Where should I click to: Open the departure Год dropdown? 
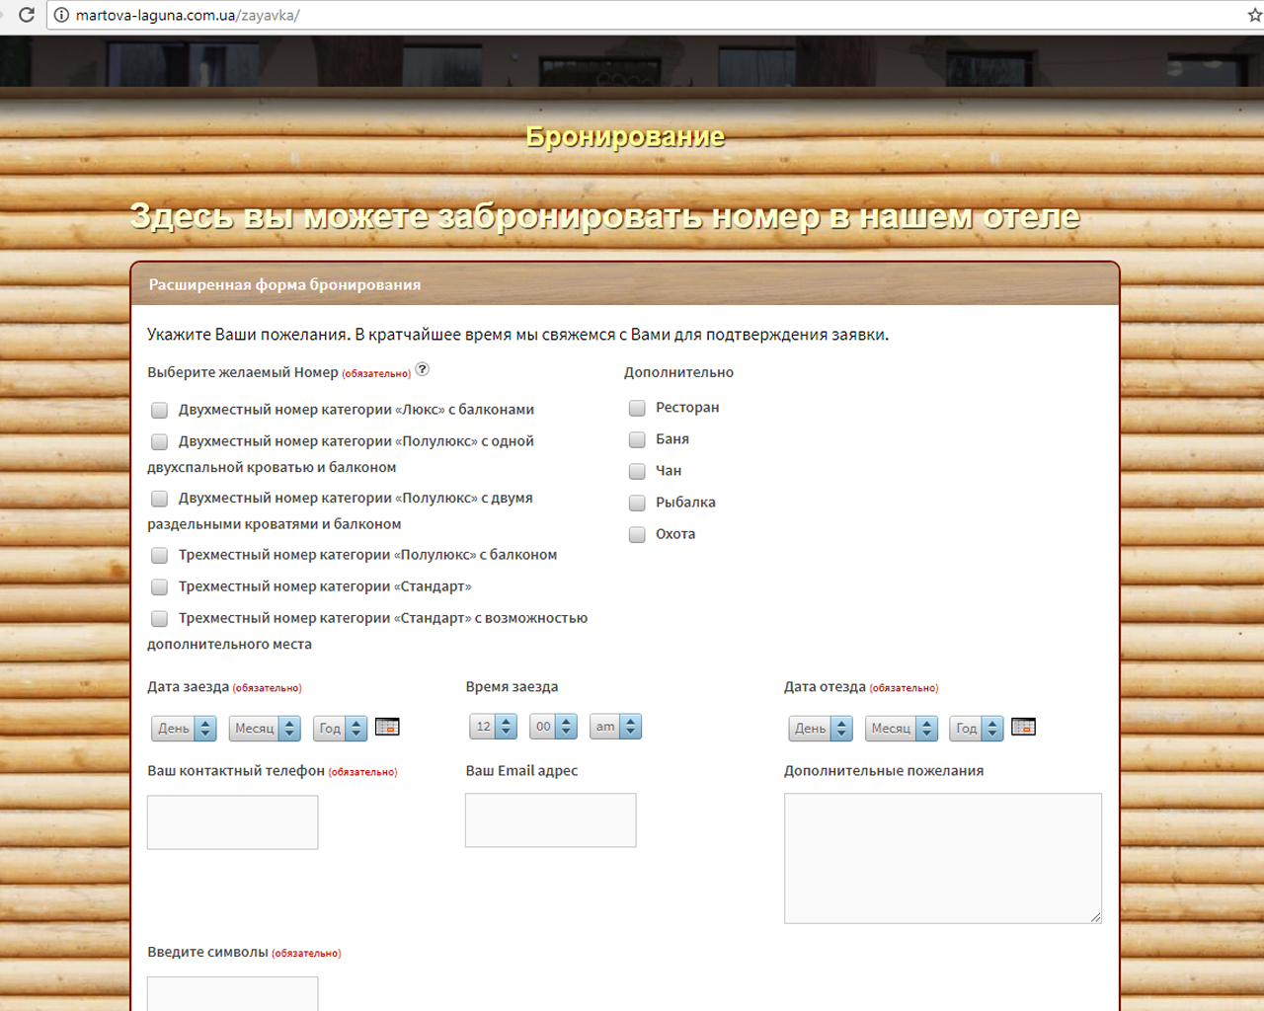pos(976,729)
